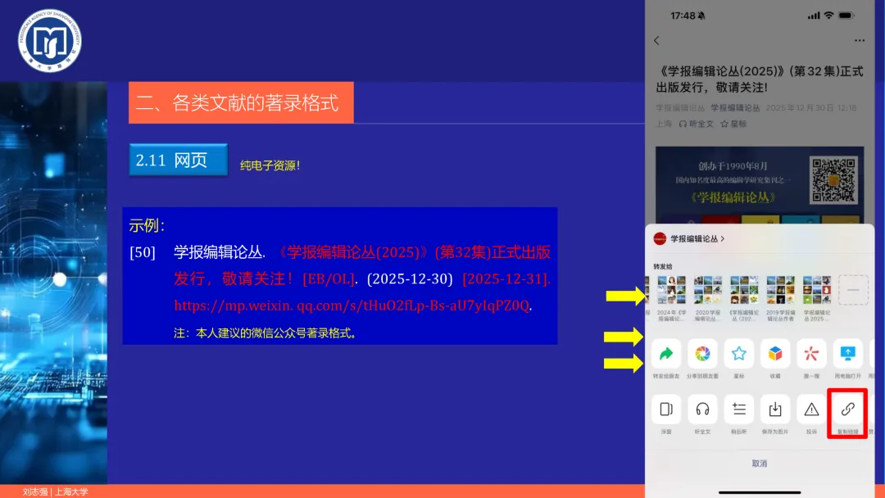This screenshot has height=498, width=885.
Task: Tap the 学报编辑论丛 red account avatar
Action: coord(660,238)
